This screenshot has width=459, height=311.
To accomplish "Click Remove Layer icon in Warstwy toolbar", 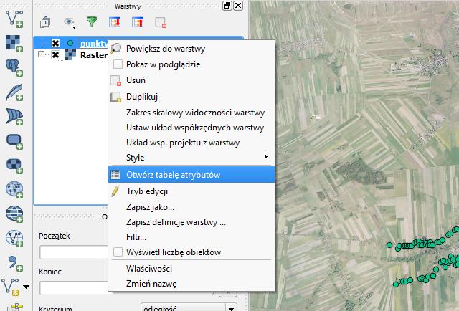I will (161, 22).
